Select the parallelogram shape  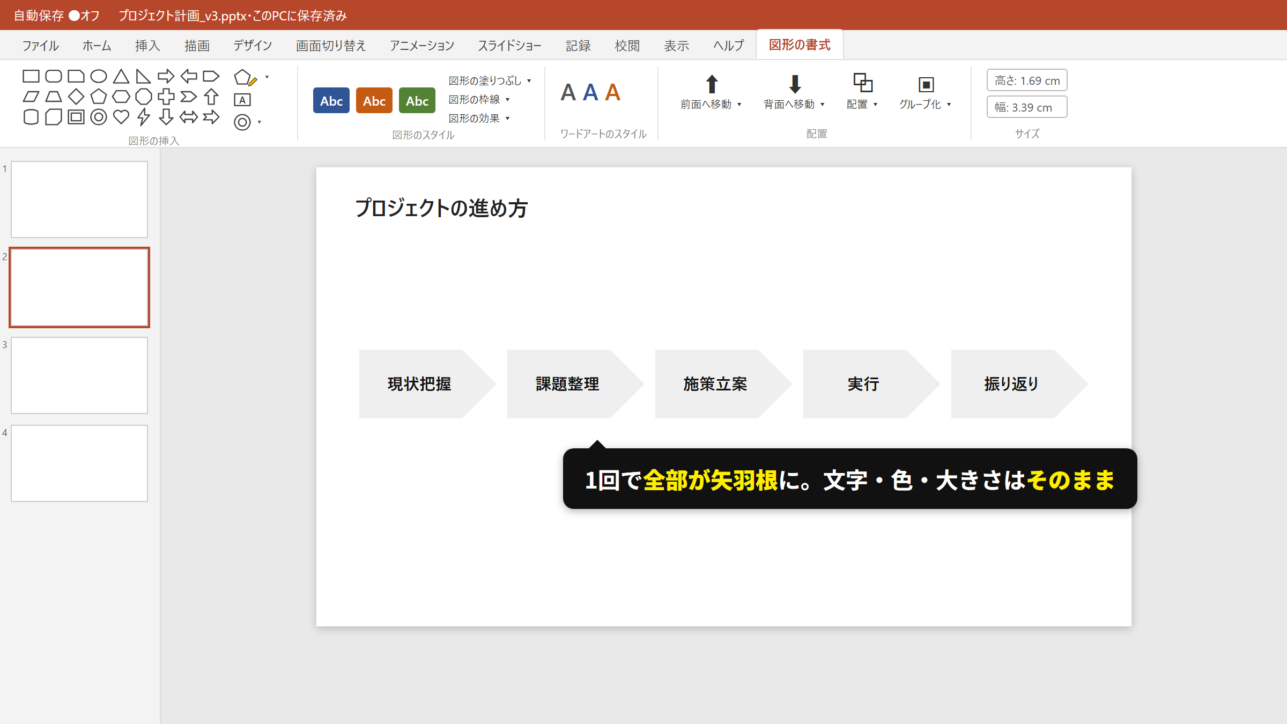(x=31, y=97)
